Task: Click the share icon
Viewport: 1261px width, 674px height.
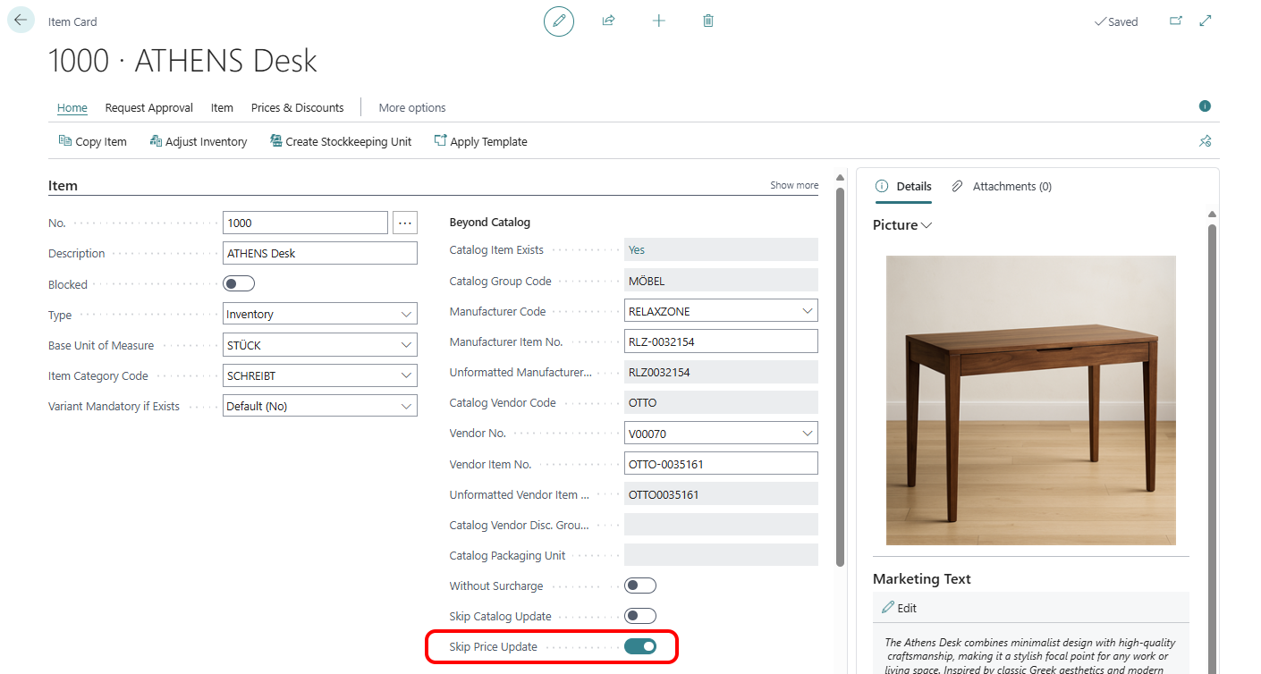Action: pos(608,21)
